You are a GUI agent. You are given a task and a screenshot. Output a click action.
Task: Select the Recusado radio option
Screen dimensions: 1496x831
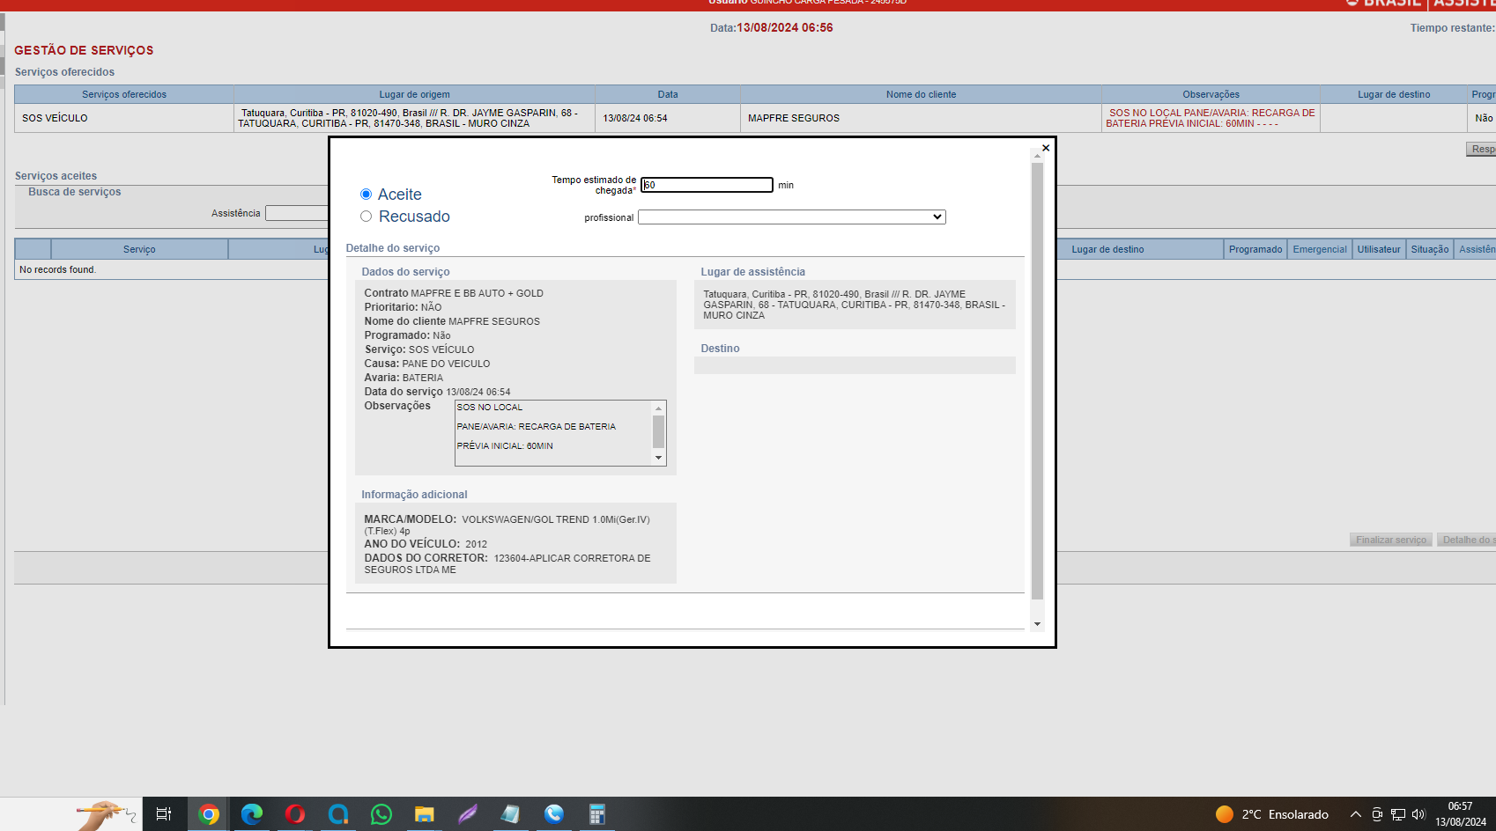coord(366,217)
